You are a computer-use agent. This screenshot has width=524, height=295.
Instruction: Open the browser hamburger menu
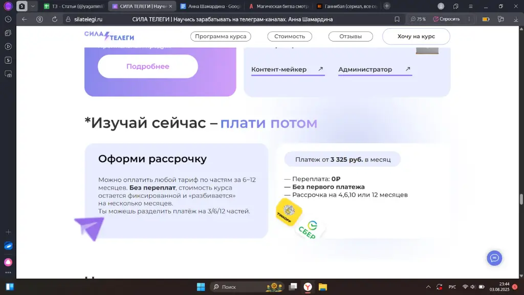point(471,6)
